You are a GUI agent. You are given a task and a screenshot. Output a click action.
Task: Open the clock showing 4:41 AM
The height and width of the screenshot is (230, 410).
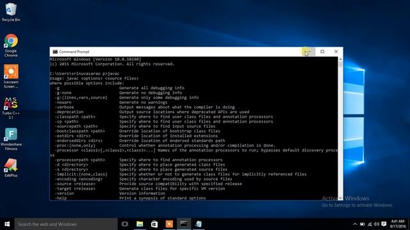pyautogui.click(x=398, y=224)
